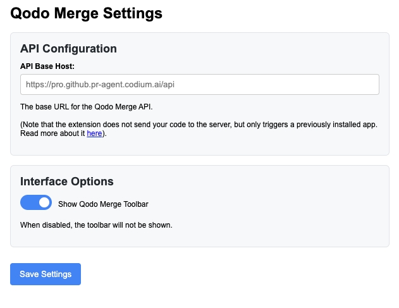Click the word "Settings" in the page title
The height and width of the screenshot is (308, 399).
click(x=135, y=13)
